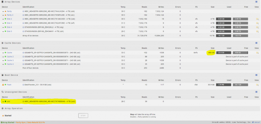The width and height of the screenshot is (261, 124).
Task: Open the dropdown arrow beside sdd
Action: coord(3,102)
